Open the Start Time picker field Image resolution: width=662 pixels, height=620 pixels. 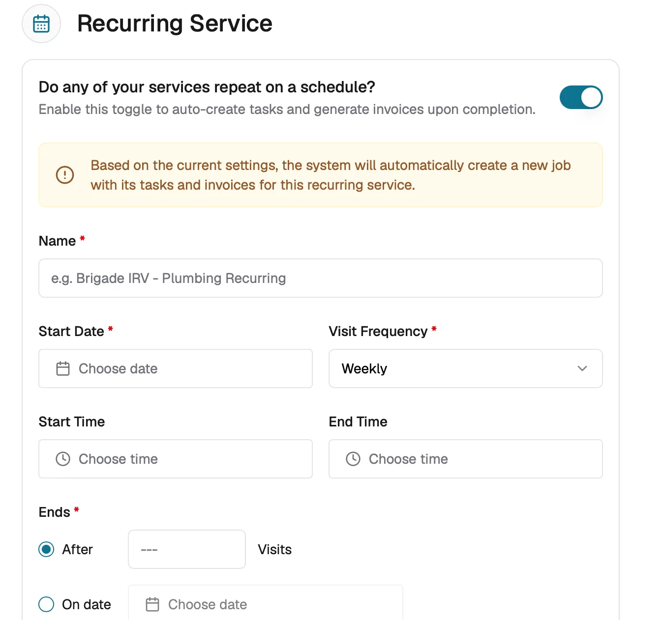point(176,459)
